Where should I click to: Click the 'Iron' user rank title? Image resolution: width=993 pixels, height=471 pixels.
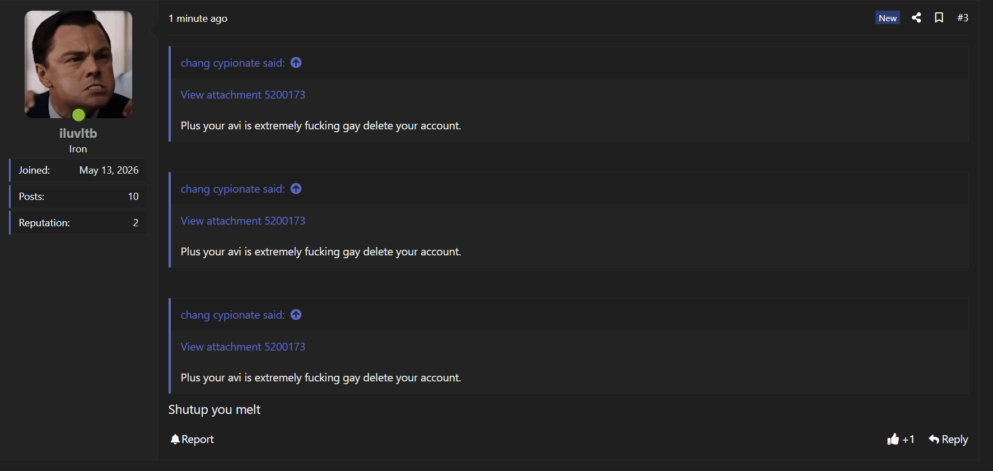(78, 149)
